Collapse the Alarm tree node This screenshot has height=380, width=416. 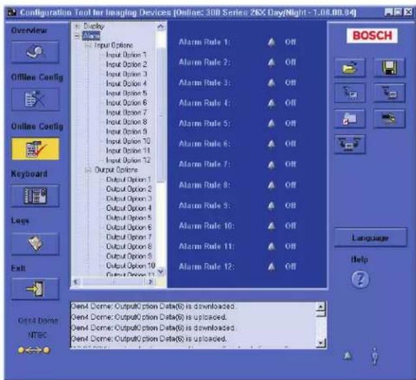pyautogui.click(x=77, y=36)
